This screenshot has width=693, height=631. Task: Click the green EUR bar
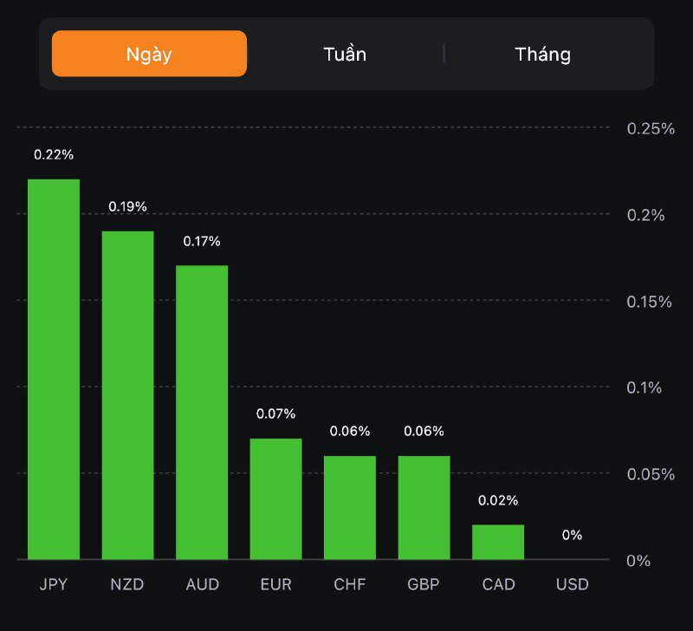click(276, 499)
